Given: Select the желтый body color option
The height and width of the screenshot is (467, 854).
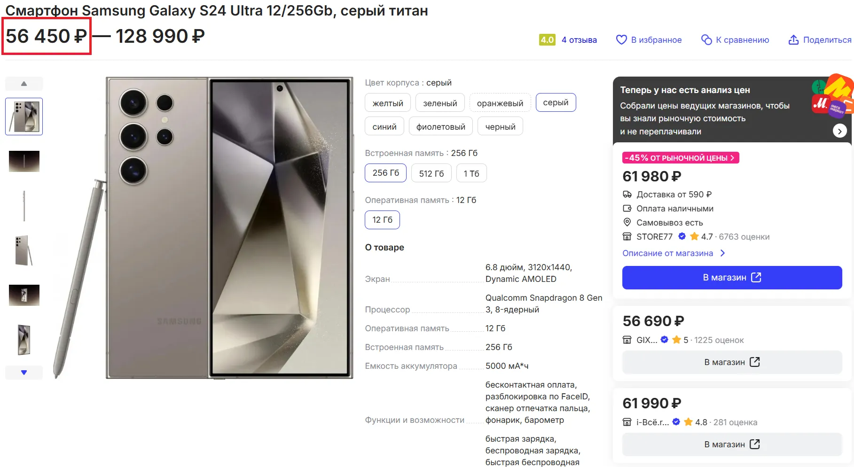Looking at the screenshot, I should [x=388, y=103].
